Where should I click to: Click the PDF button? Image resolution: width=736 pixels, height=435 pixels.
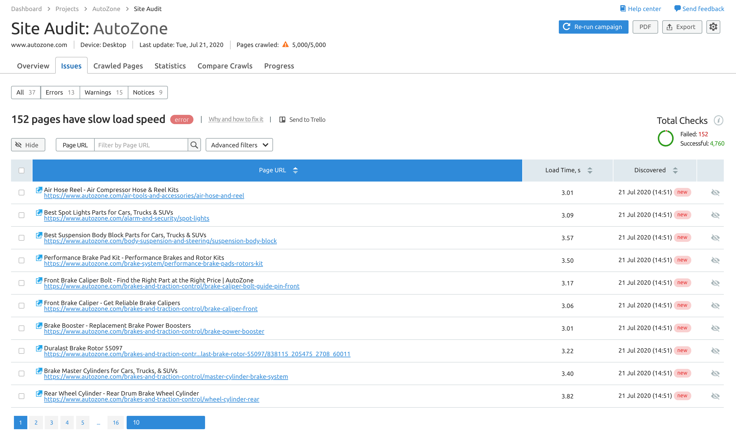click(645, 27)
